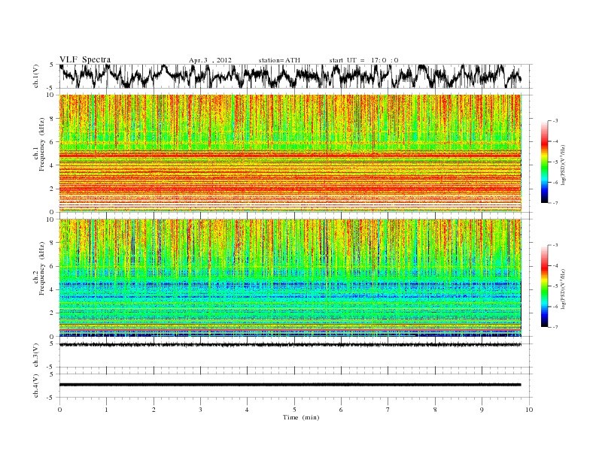Click the "-7" tick on ch.2 color bar
Viewport: 596px width, 460px height.
(555, 327)
